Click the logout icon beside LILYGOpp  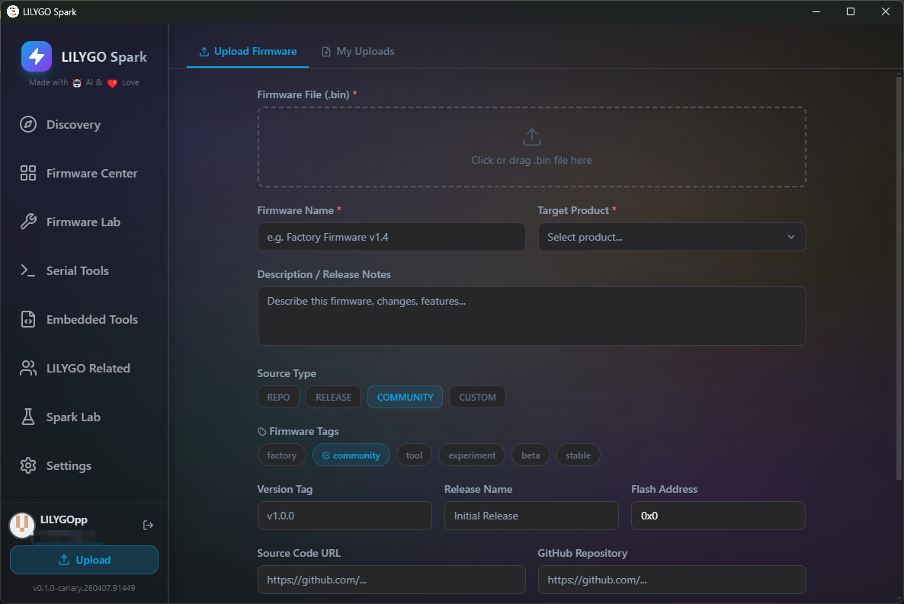tap(149, 525)
